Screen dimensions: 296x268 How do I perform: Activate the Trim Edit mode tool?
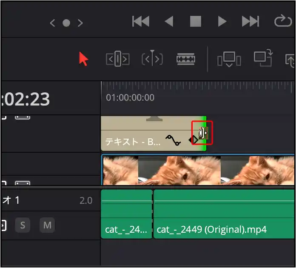click(118, 59)
